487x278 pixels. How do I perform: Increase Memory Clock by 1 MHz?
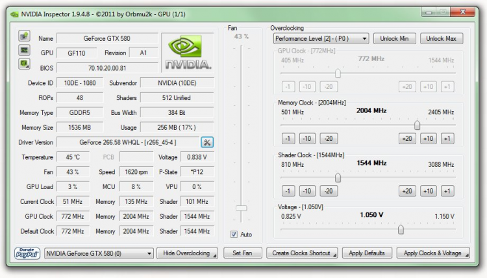click(x=447, y=138)
